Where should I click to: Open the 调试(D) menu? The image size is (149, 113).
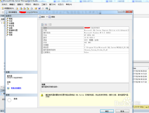(36, 4)
